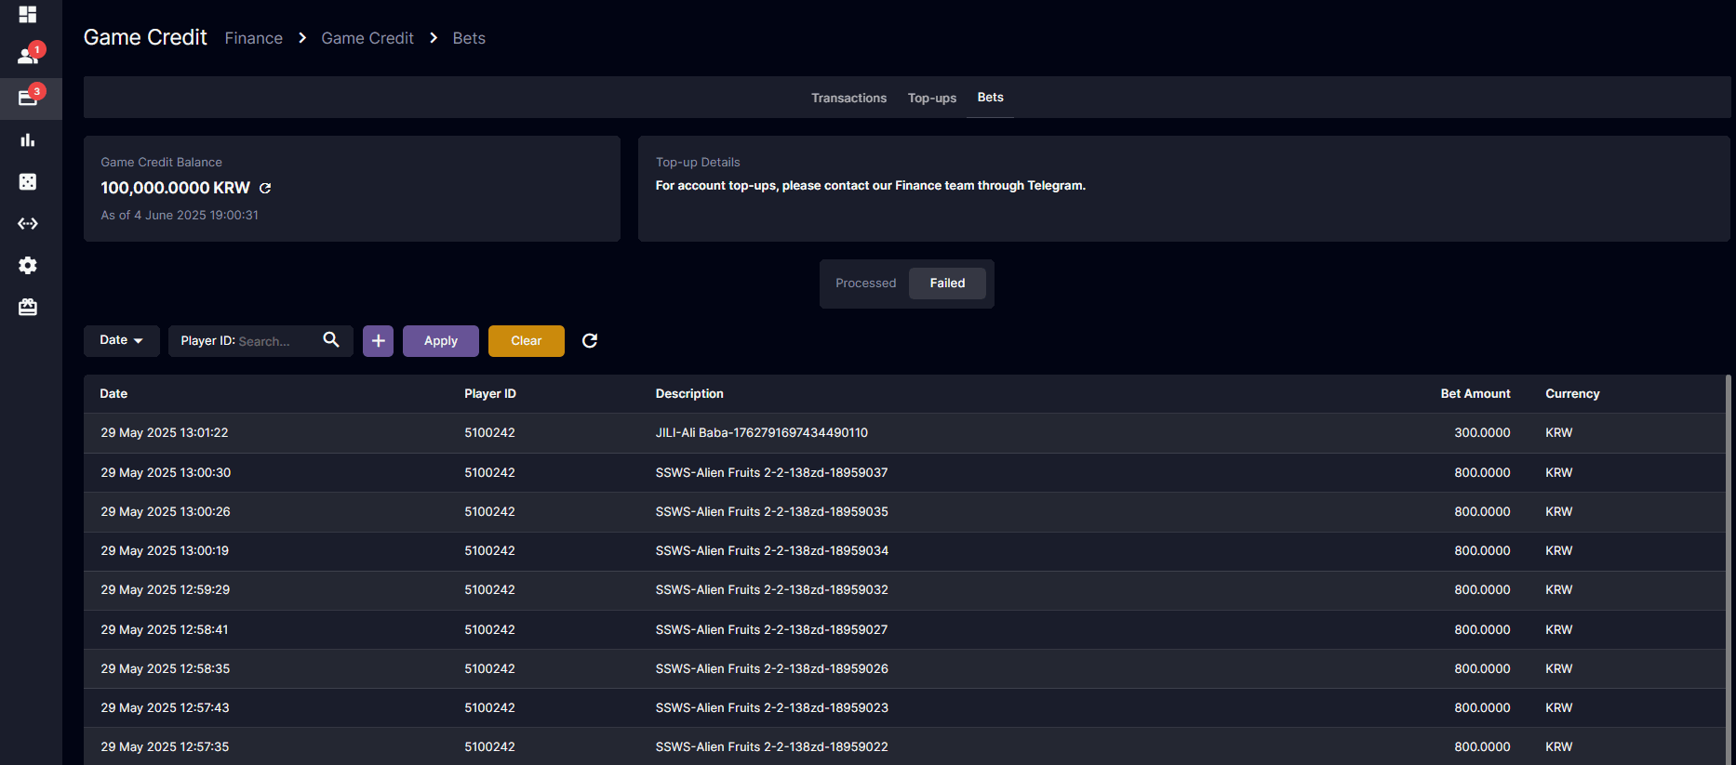Switch to the Processed bets view

[866, 284]
